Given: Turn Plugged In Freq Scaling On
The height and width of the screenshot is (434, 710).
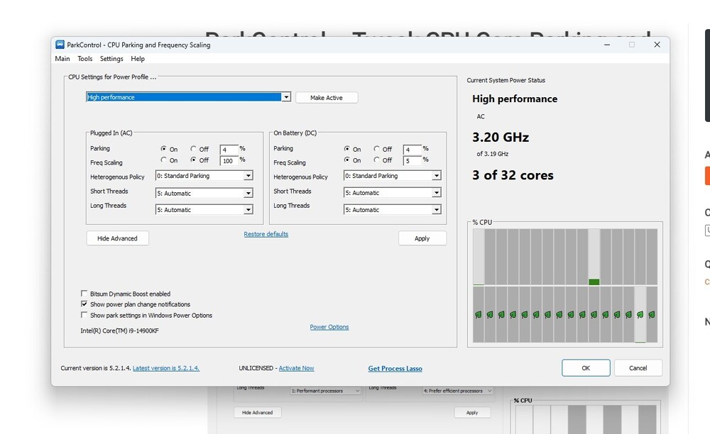Looking at the screenshot, I should 164,160.
